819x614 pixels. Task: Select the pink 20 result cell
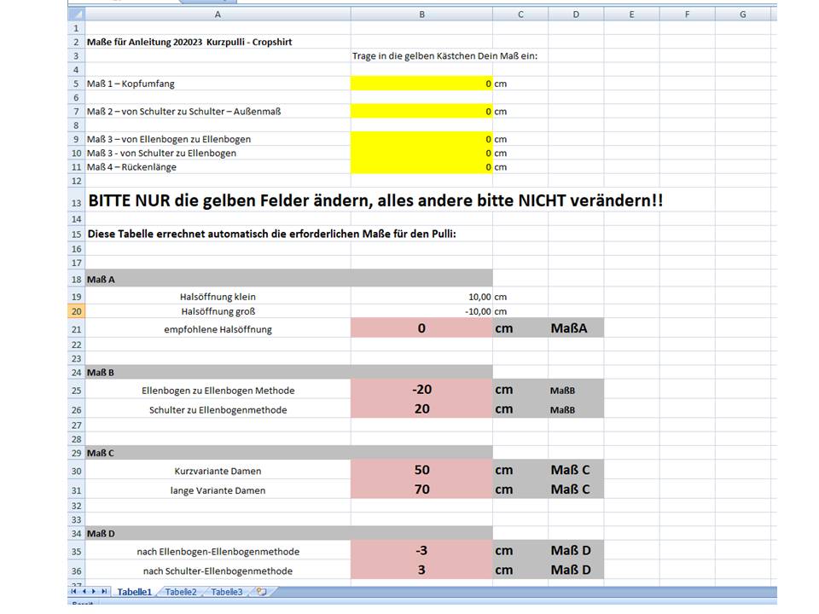coord(421,408)
